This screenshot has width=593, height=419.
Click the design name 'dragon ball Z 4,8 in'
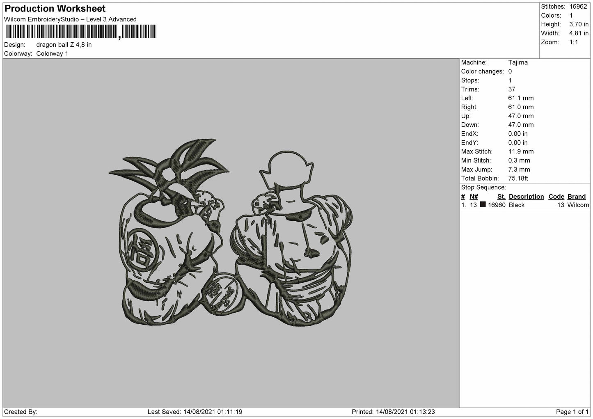(64, 45)
